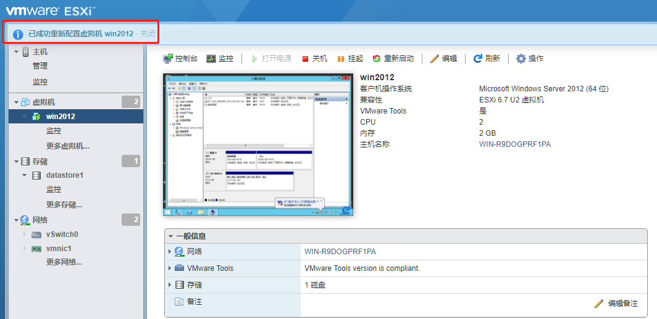
Task: Select win2012 in the navigator
Action: coord(61,117)
